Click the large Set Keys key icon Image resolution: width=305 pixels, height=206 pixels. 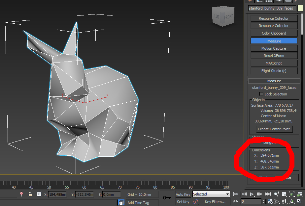167,198
